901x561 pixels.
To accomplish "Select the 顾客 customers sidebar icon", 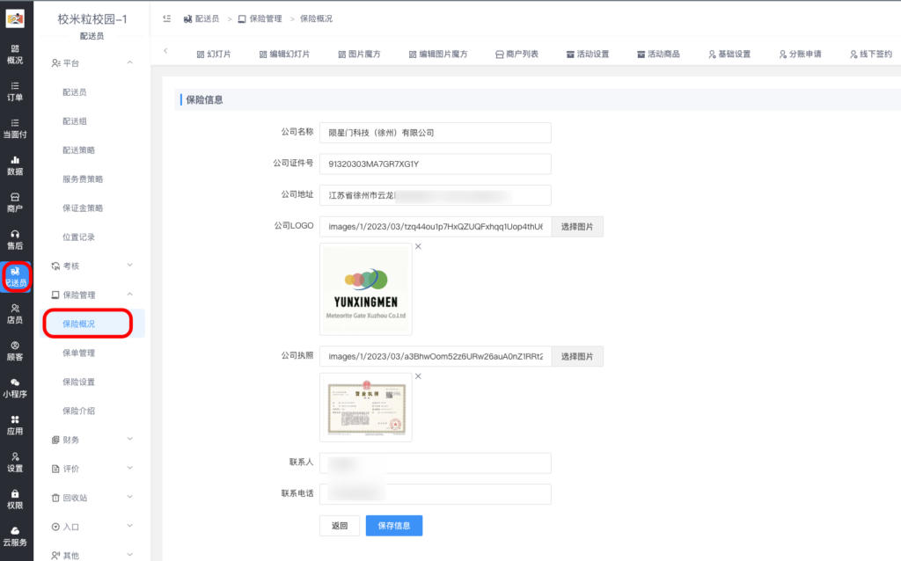I will pos(16,352).
